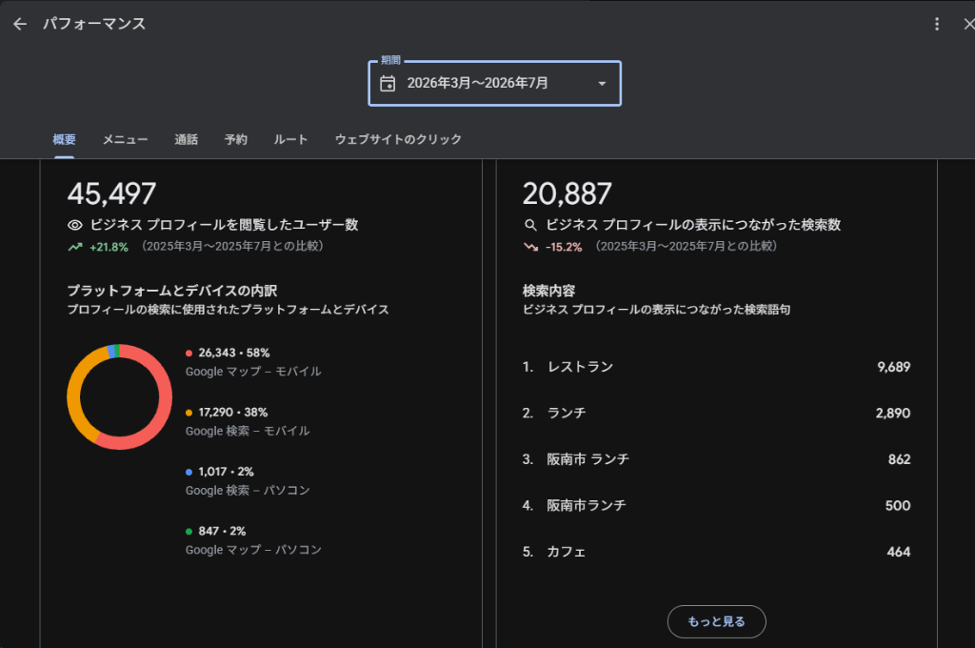Select the 1,017 · 2% value

tap(227, 472)
